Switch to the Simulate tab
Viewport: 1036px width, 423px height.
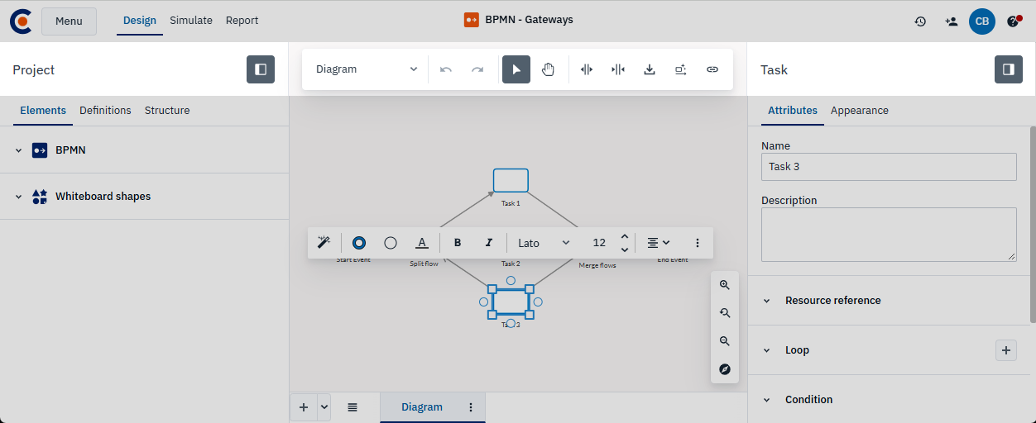191,21
